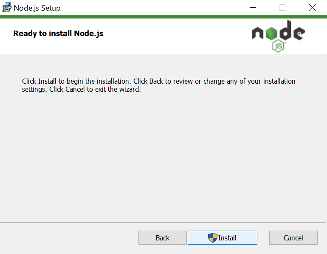Begin installation with the Install button
Image resolution: width=327 pixels, height=254 pixels.
coord(222,238)
